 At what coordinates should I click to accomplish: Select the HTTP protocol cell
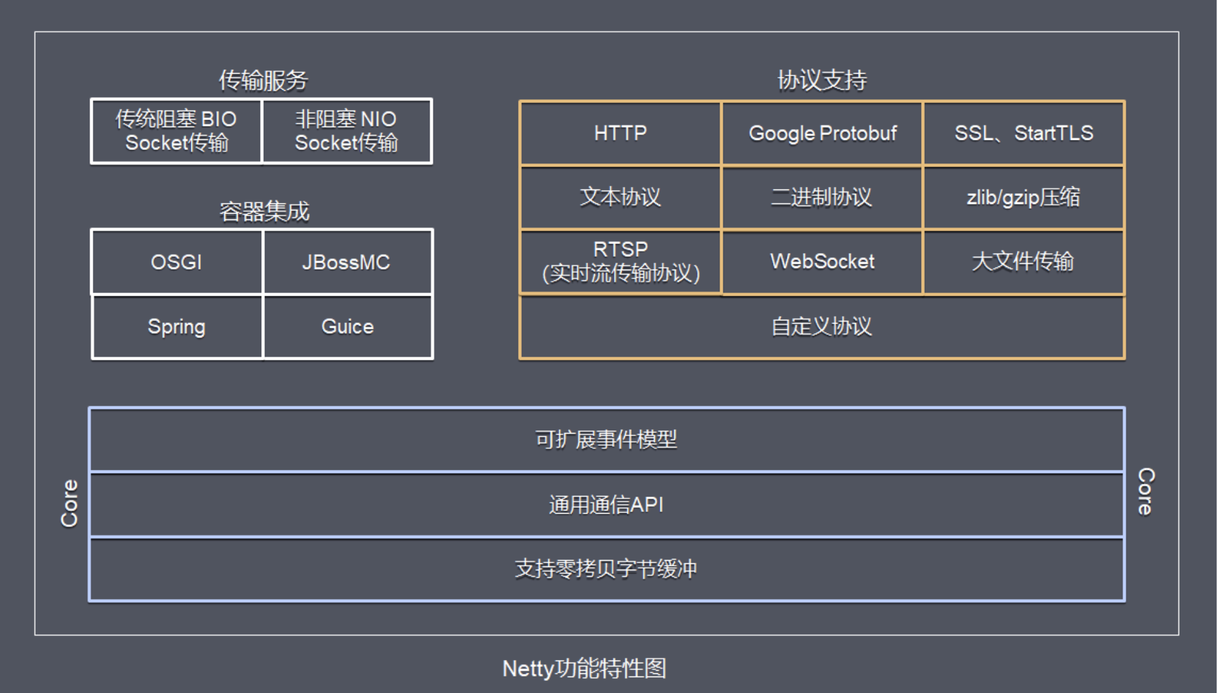[x=620, y=133]
